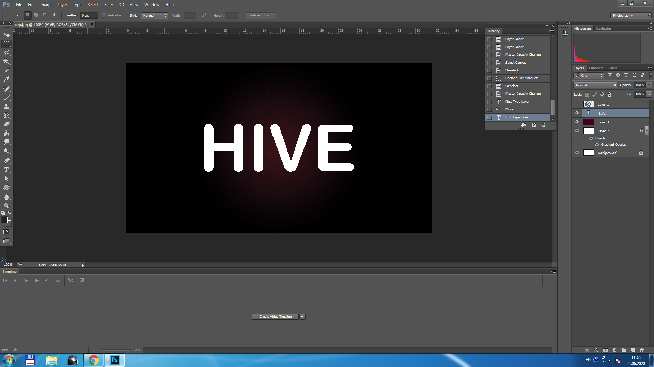Open the Image menu
Image resolution: width=654 pixels, height=367 pixels.
pyautogui.click(x=46, y=5)
